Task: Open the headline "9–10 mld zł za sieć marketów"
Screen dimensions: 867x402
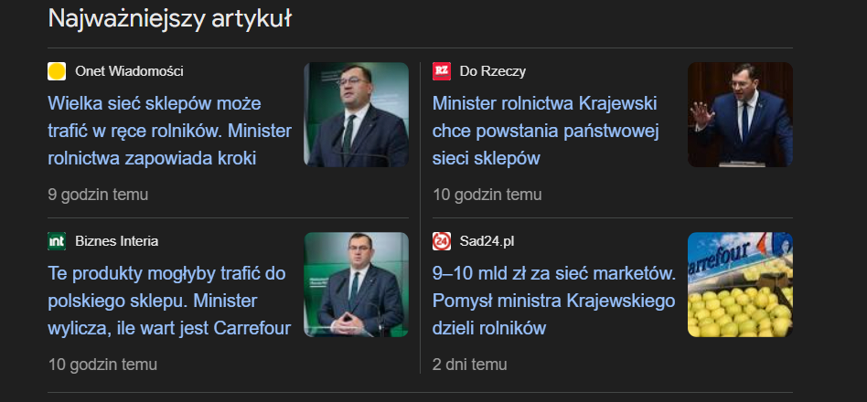Action: [x=553, y=300]
